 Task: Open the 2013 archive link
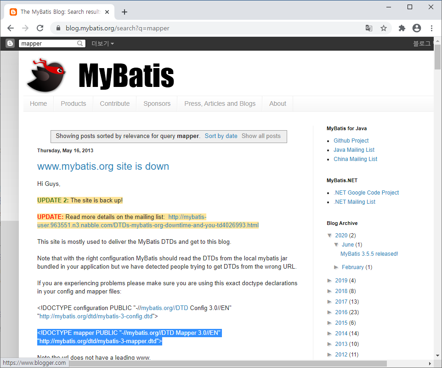(x=341, y=344)
